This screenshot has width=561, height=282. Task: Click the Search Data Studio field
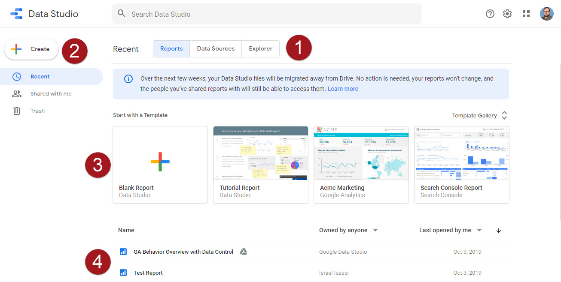coord(267,14)
